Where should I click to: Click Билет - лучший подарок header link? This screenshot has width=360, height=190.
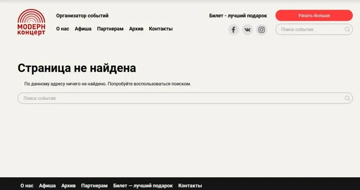(x=238, y=16)
